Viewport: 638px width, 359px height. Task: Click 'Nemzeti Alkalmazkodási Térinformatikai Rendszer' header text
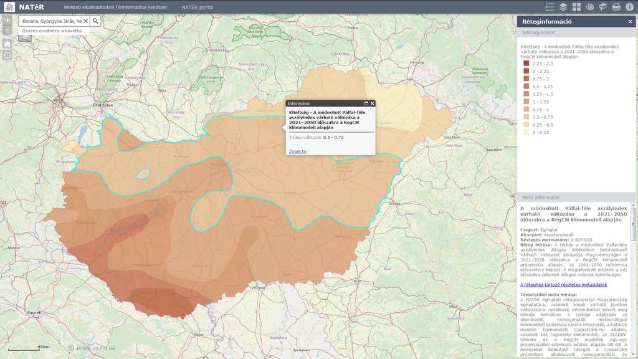coord(115,7)
